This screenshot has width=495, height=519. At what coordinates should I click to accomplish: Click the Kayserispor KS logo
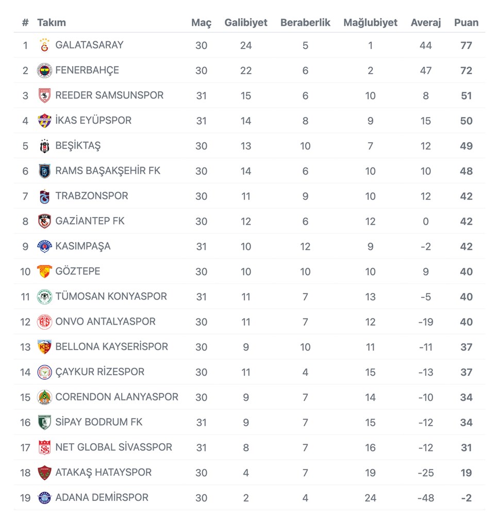tap(45, 347)
